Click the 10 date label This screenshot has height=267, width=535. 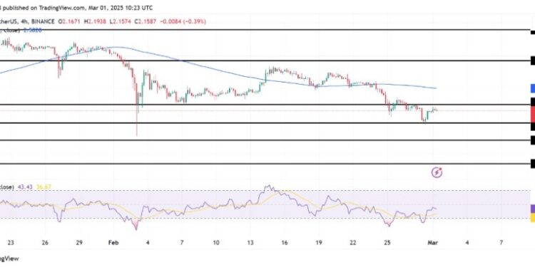(x=216, y=243)
